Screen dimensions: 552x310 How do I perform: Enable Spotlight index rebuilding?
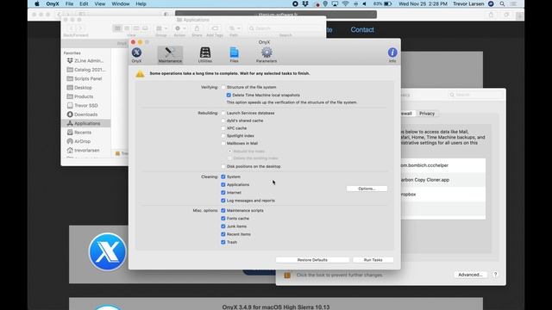click(x=223, y=136)
